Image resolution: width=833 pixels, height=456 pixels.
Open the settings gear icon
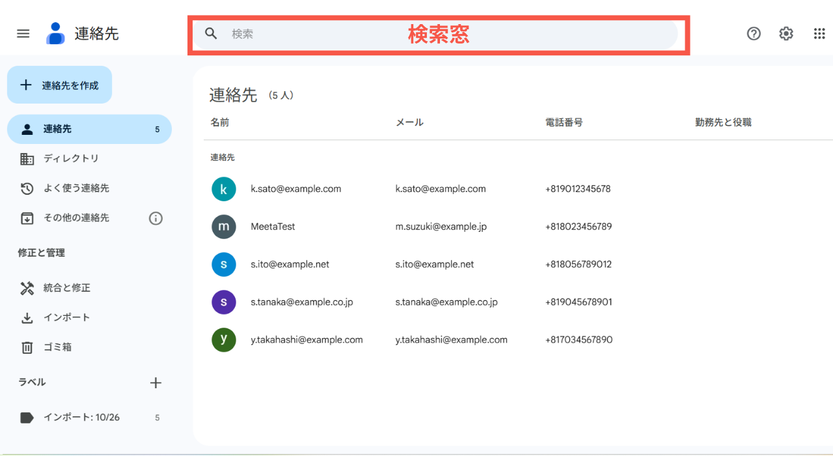(786, 33)
